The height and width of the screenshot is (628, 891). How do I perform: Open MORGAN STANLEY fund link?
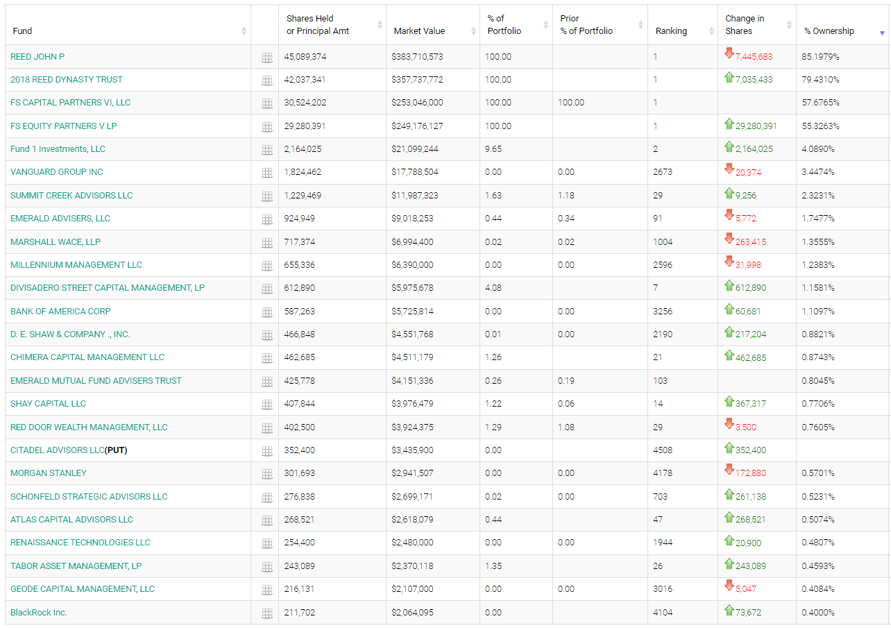tap(49, 473)
